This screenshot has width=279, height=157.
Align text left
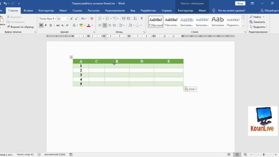[x=100, y=25]
